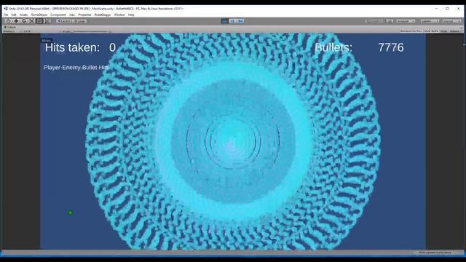Select the Scale tool in Unity toolbar

click(31, 21)
